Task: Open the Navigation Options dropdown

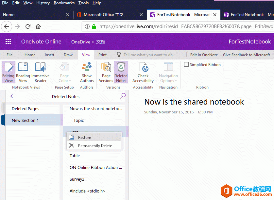Action: pos(168,72)
